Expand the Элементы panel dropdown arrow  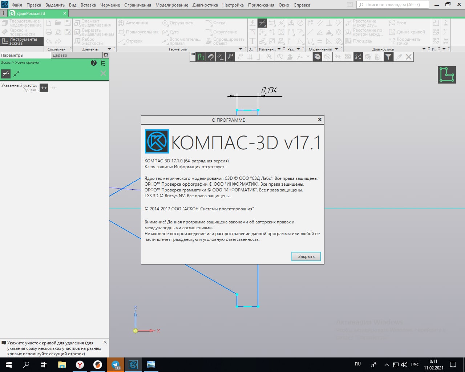pos(109,49)
